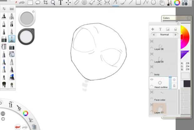Show hidden Layer 08
The image size is (194, 130).
coord(152,41)
